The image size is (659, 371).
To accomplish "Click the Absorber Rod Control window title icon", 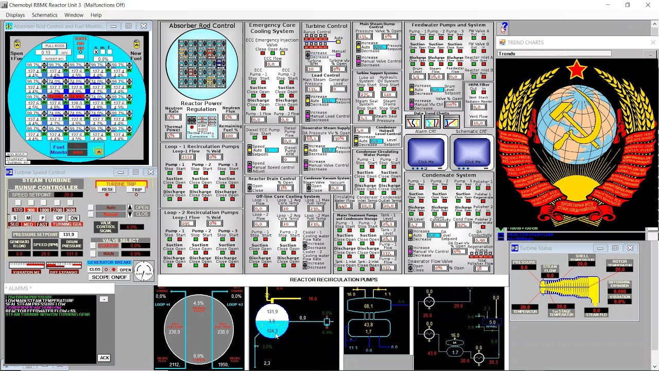I will [x=9, y=26].
